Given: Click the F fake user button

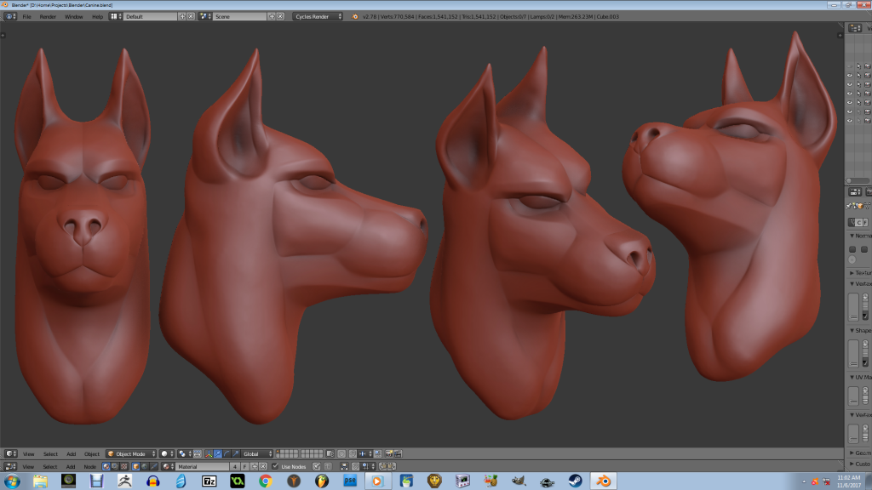Looking at the screenshot, I should point(245,467).
